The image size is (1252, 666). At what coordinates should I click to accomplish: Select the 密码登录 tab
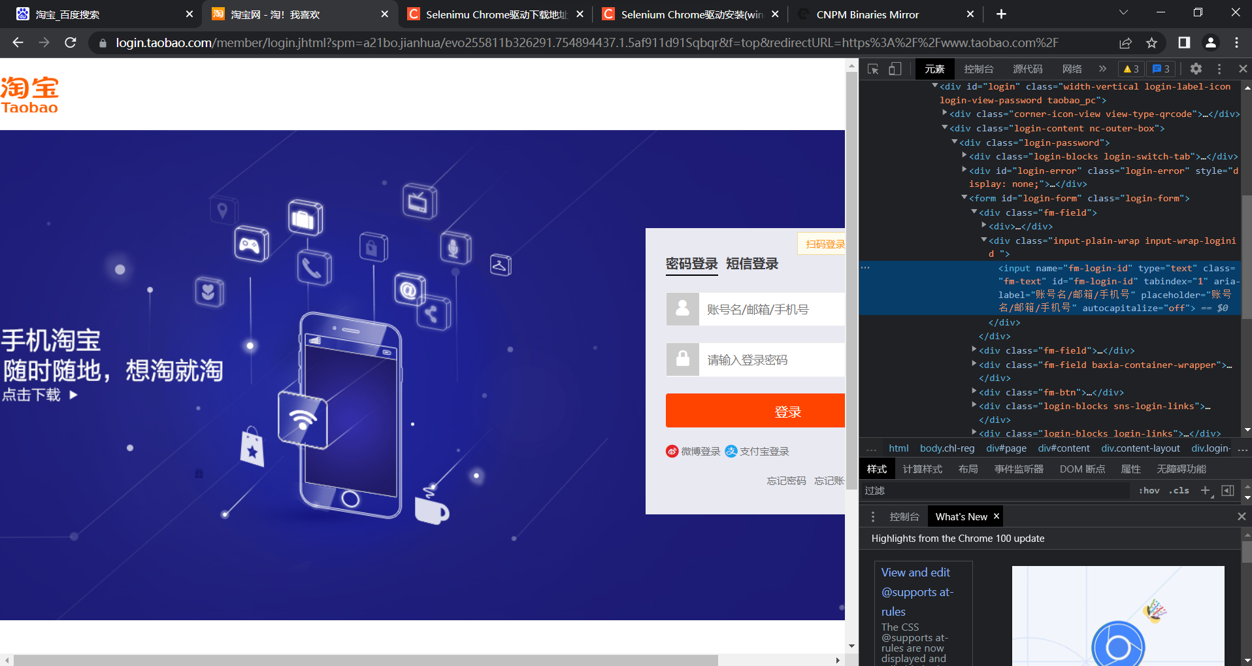click(x=691, y=264)
